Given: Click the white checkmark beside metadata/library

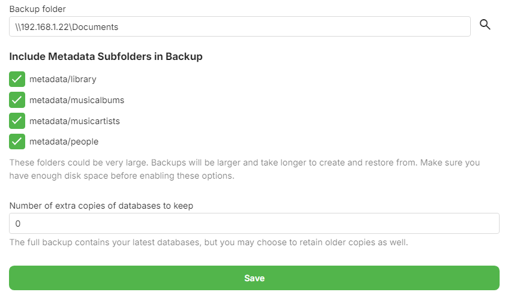Looking at the screenshot, I should tap(17, 79).
